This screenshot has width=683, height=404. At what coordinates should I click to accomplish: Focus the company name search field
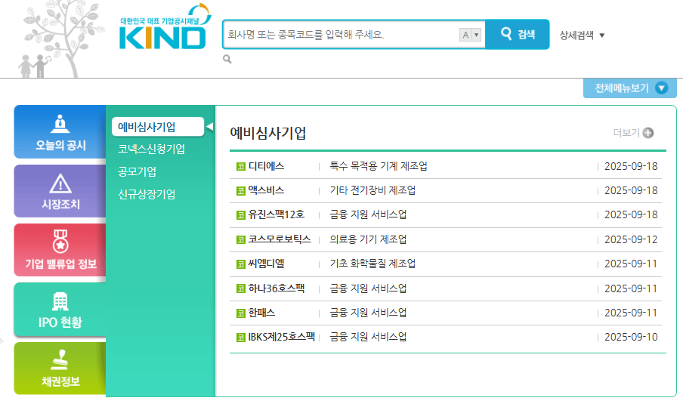(x=341, y=35)
